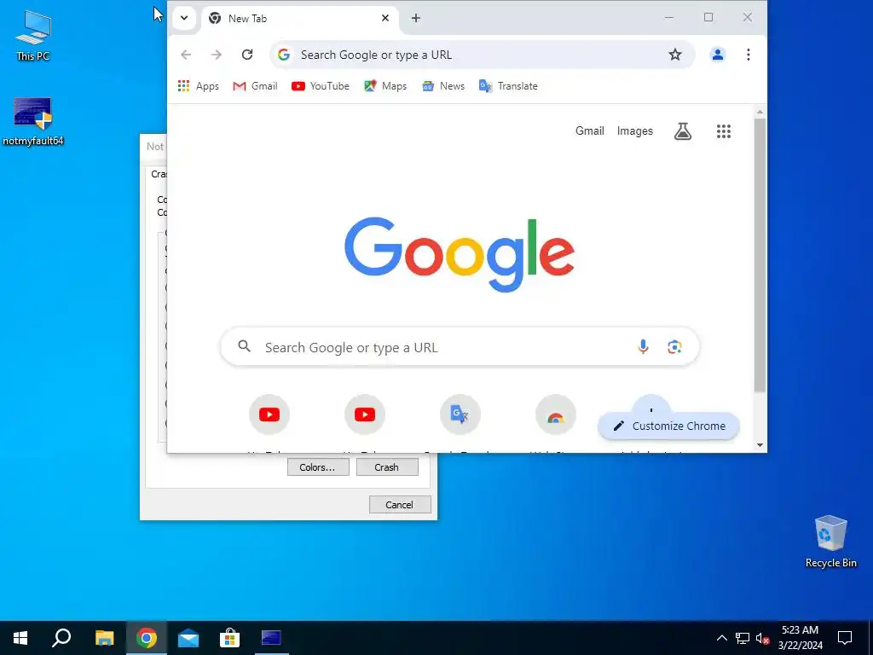Click Chrome icon in taskbar

147,638
